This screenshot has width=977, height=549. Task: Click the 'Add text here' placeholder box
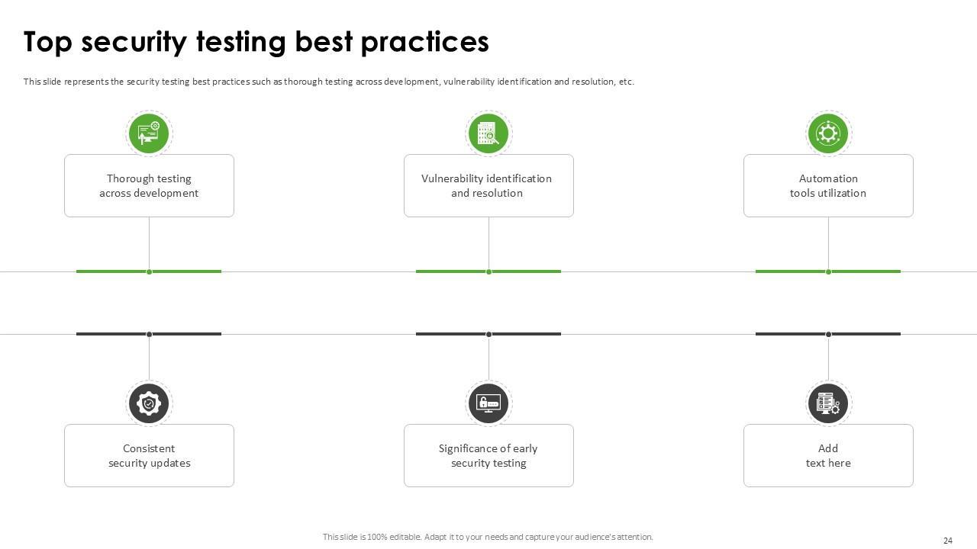point(828,456)
